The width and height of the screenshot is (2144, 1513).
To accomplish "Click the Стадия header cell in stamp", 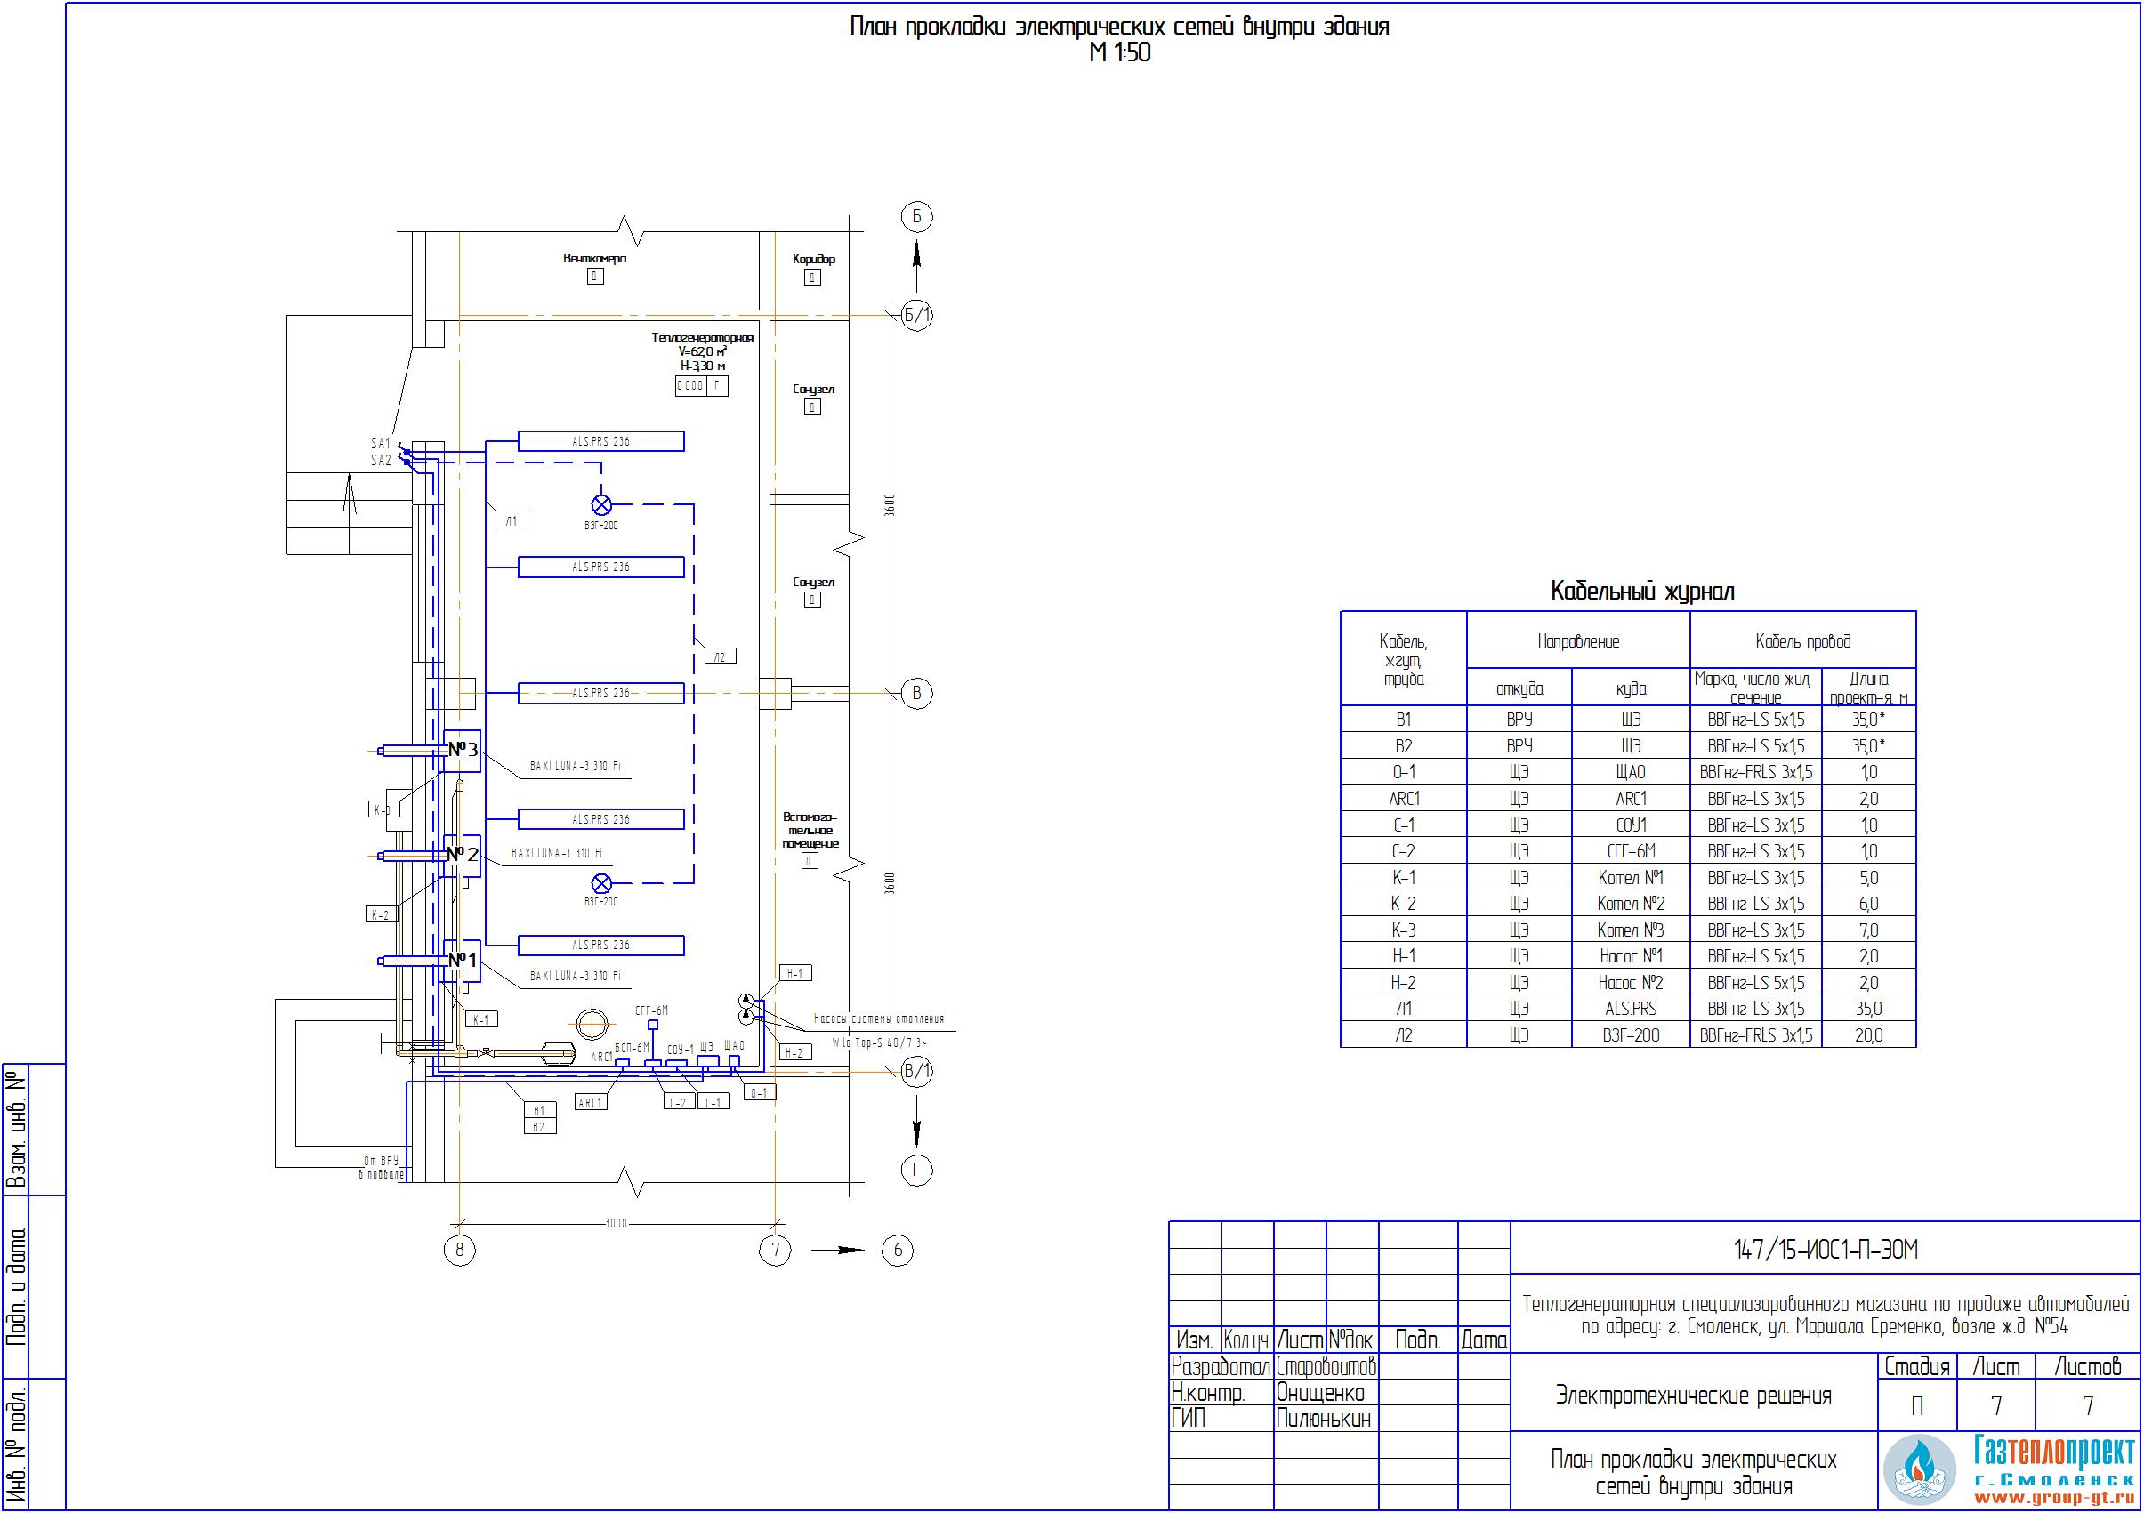I will tap(1916, 1366).
